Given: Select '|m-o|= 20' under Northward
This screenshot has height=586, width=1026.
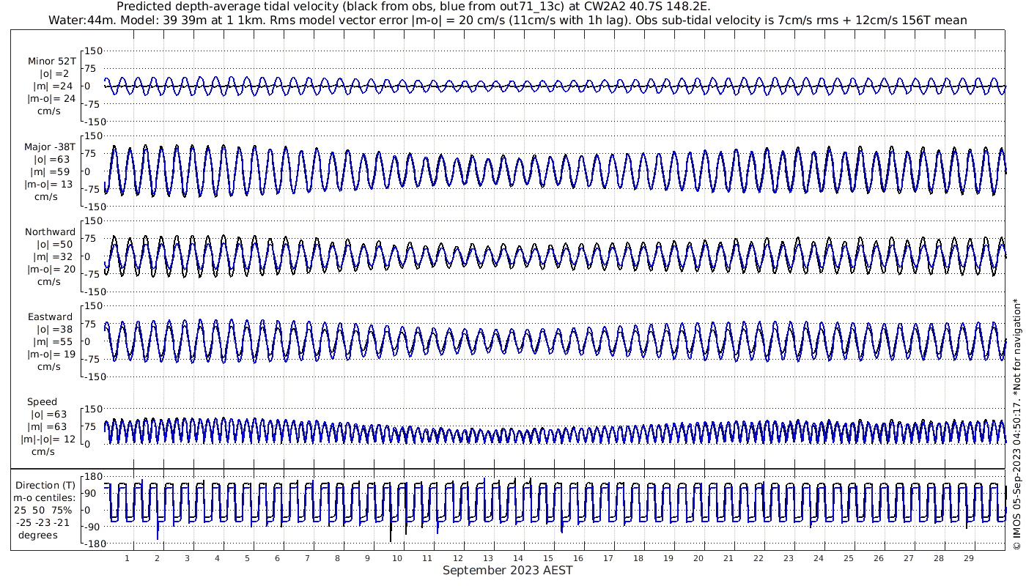Looking at the screenshot, I should [x=51, y=269].
